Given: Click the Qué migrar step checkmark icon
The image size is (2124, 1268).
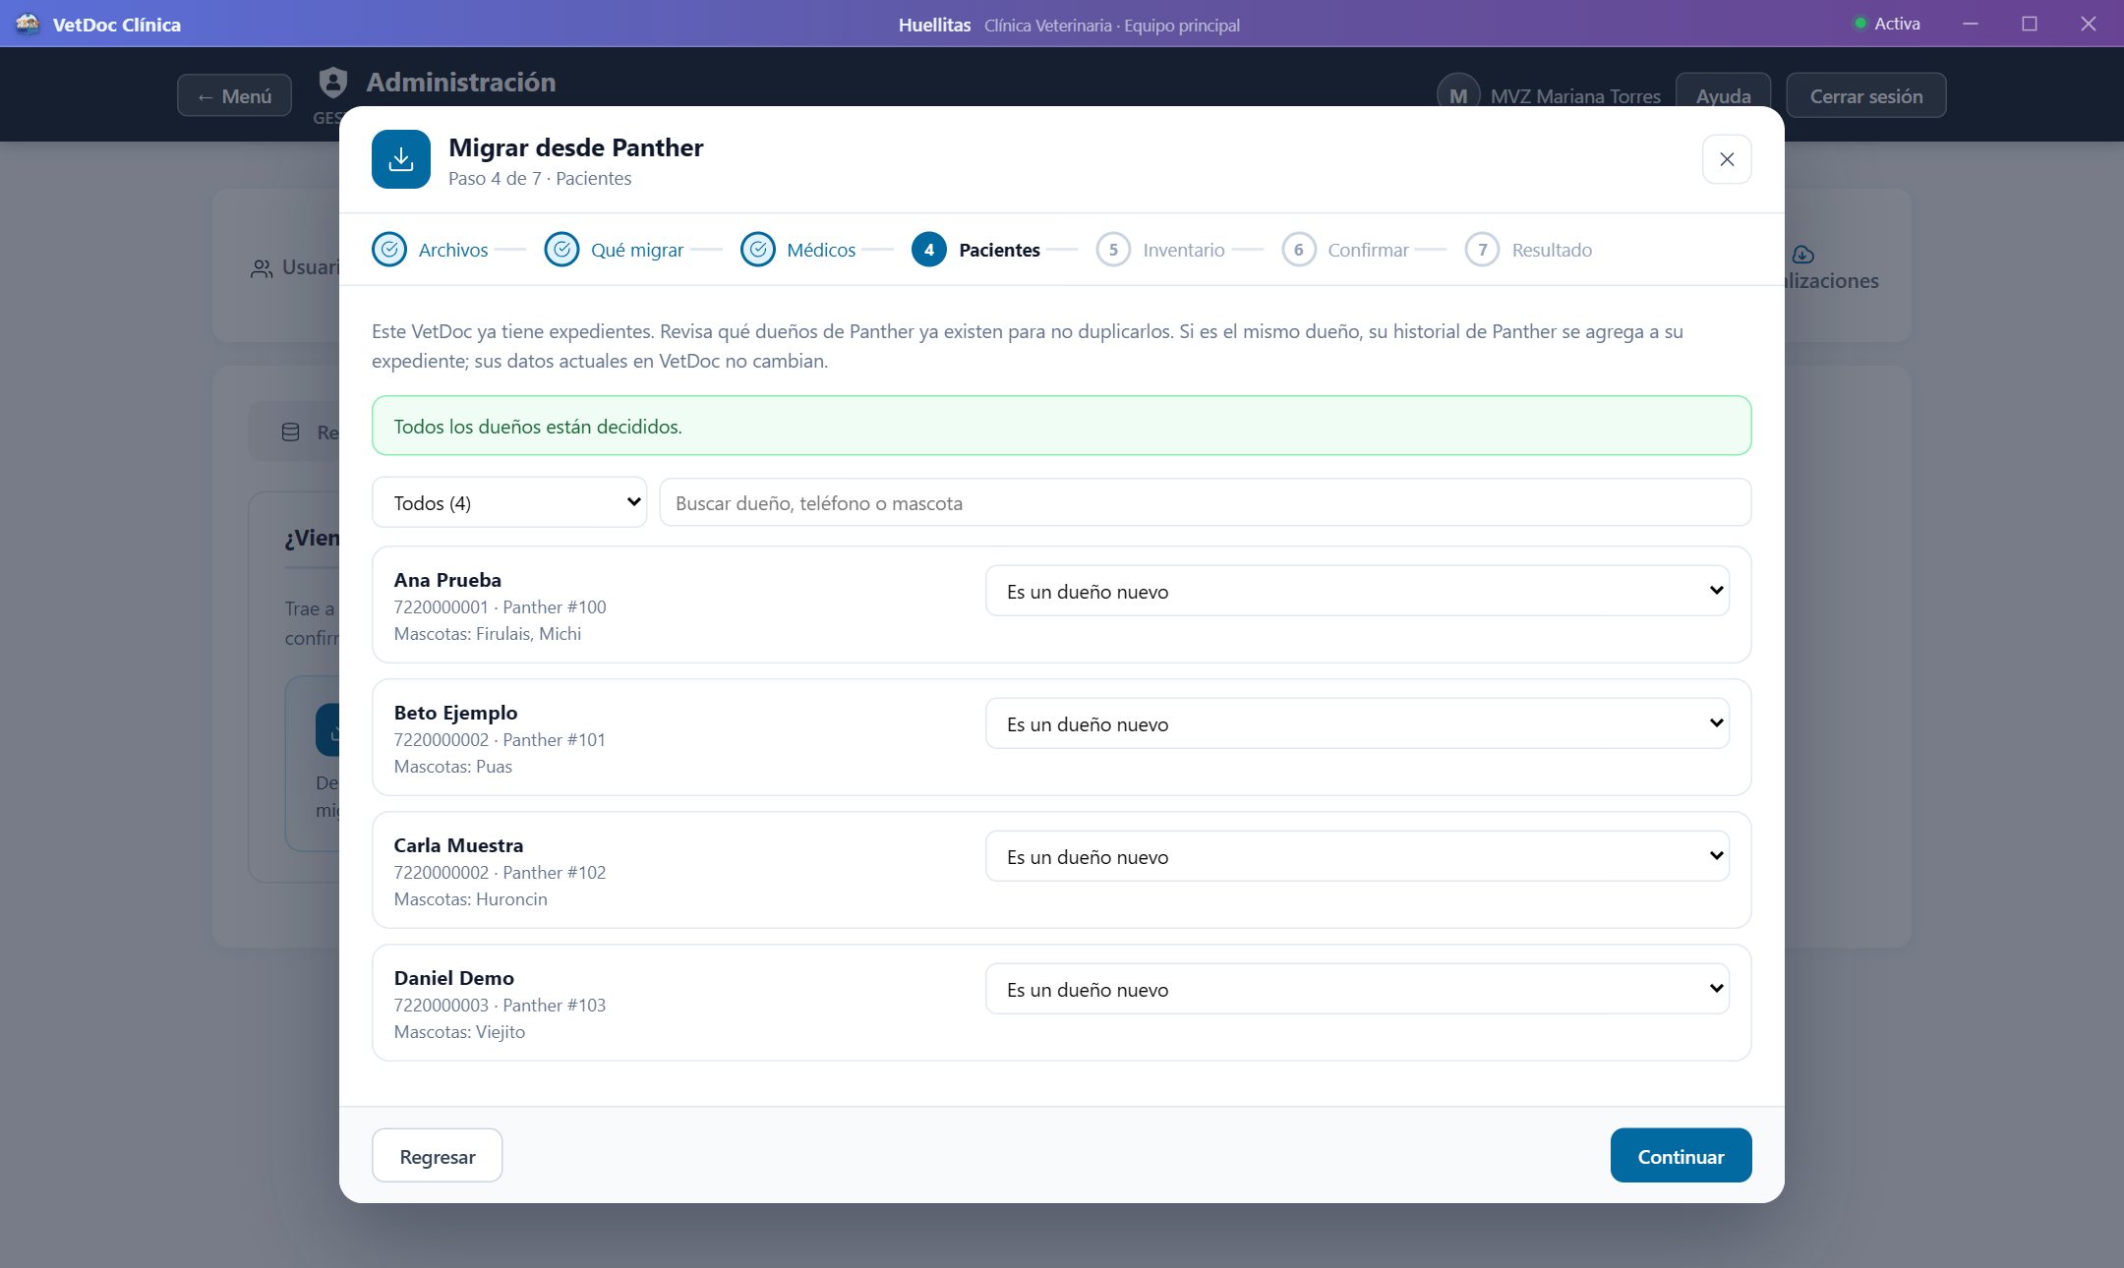Looking at the screenshot, I should [561, 250].
